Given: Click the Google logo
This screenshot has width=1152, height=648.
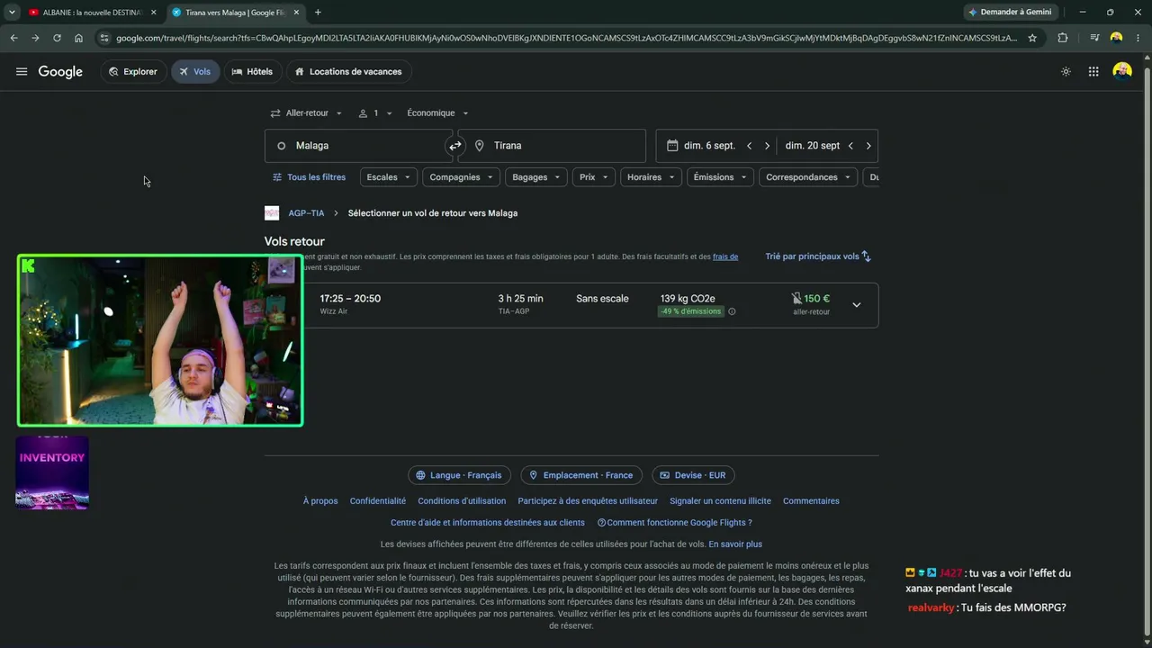Looking at the screenshot, I should (x=60, y=72).
